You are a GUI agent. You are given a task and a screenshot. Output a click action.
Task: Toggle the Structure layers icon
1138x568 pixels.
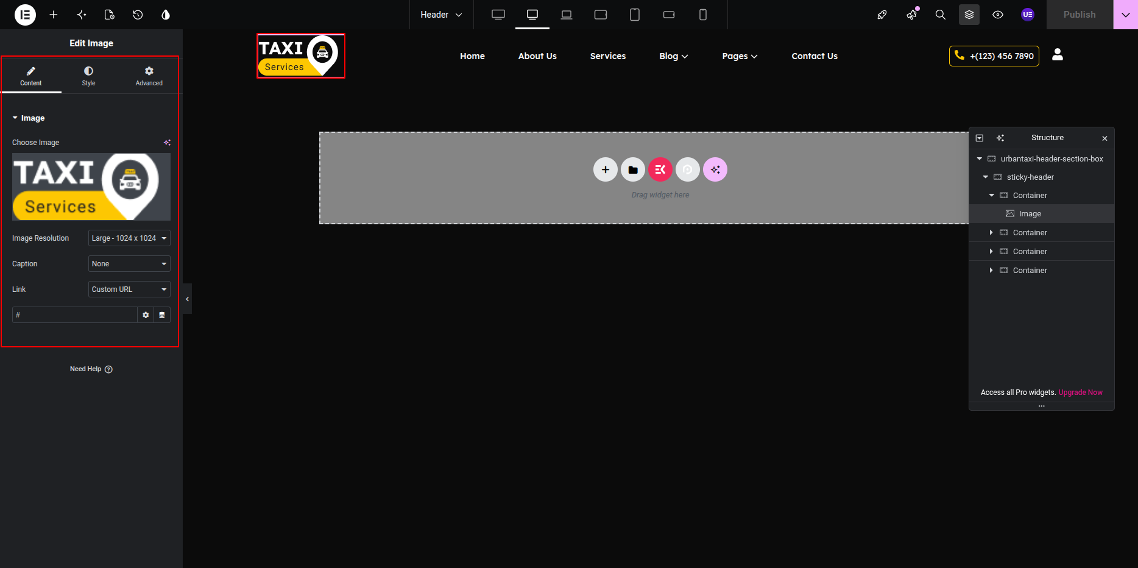[x=969, y=15]
